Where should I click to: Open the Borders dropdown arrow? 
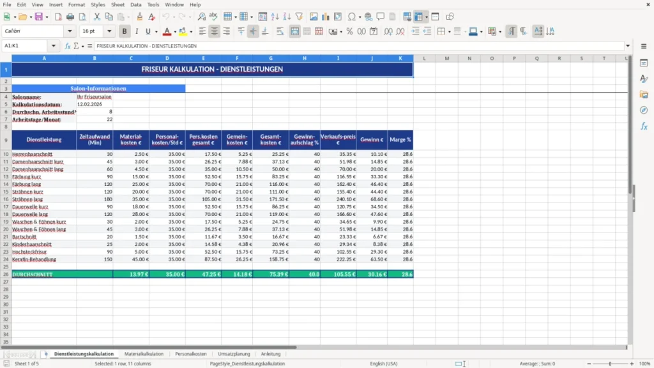click(x=449, y=32)
